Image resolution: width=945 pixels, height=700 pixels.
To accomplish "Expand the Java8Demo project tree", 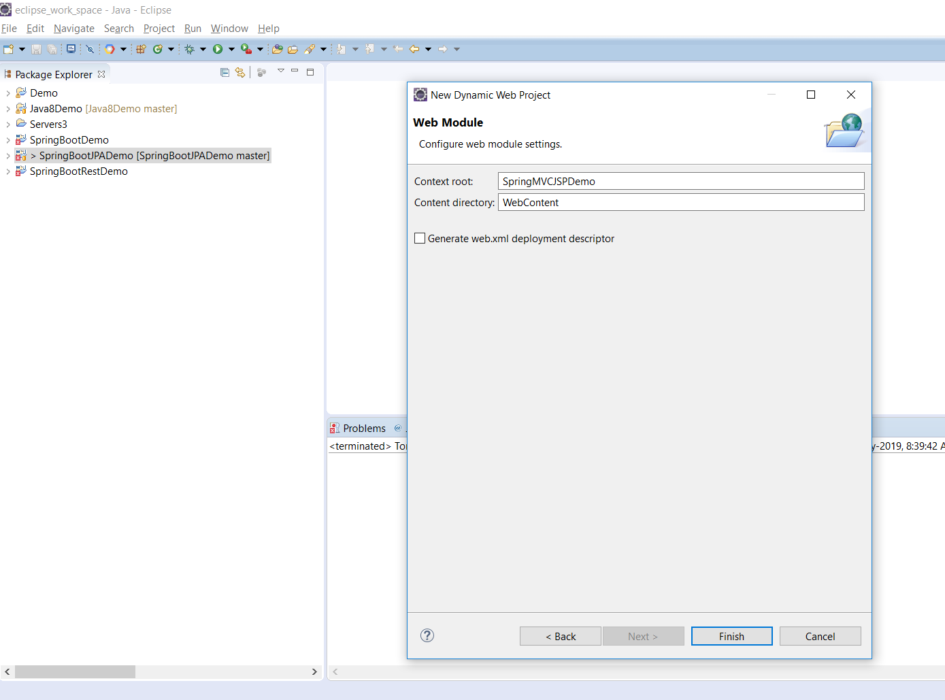I will coord(8,109).
